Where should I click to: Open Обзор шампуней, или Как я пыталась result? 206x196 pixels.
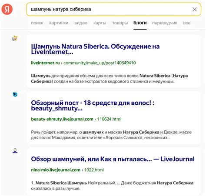[113, 159]
